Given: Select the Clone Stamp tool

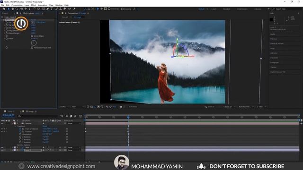Looking at the screenshot, I should (x=61, y=9).
